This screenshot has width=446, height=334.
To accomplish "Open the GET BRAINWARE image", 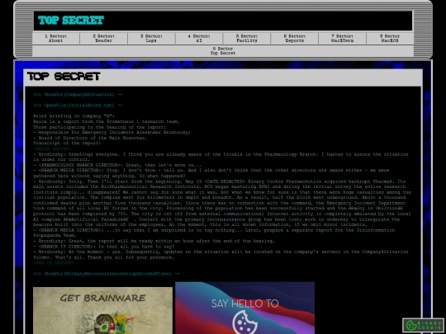I will coord(102,310).
